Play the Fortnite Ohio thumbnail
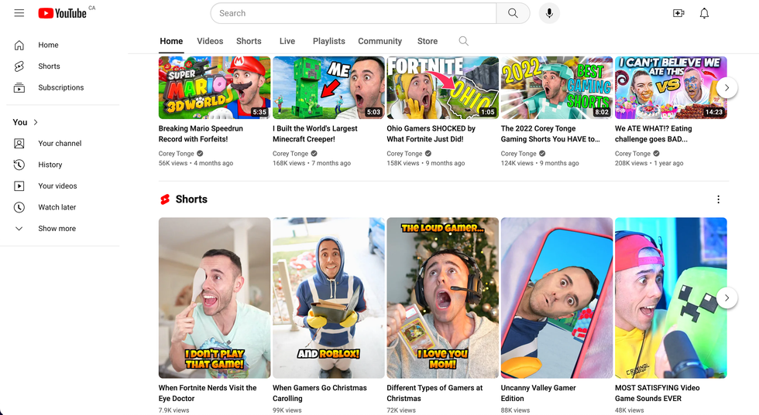759x415 pixels. tap(442, 87)
